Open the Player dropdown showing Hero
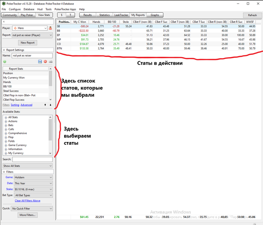Screen dimensions: 263x225 click(x=30, y=28)
